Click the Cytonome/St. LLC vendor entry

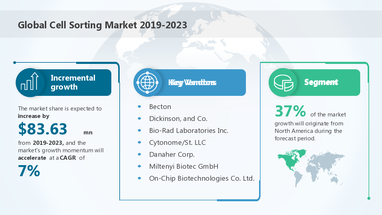(177, 142)
